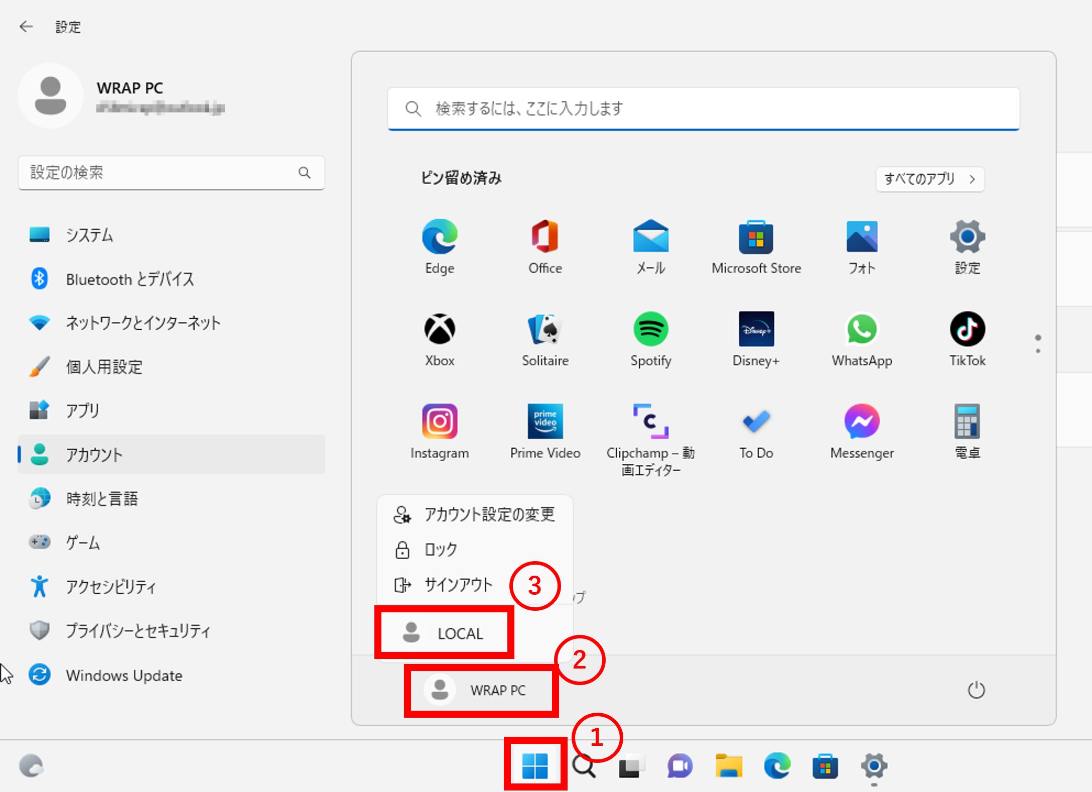Open 時刻と言語 settings
This screenshot has height=792, width=1092.
tap(171, 498)
